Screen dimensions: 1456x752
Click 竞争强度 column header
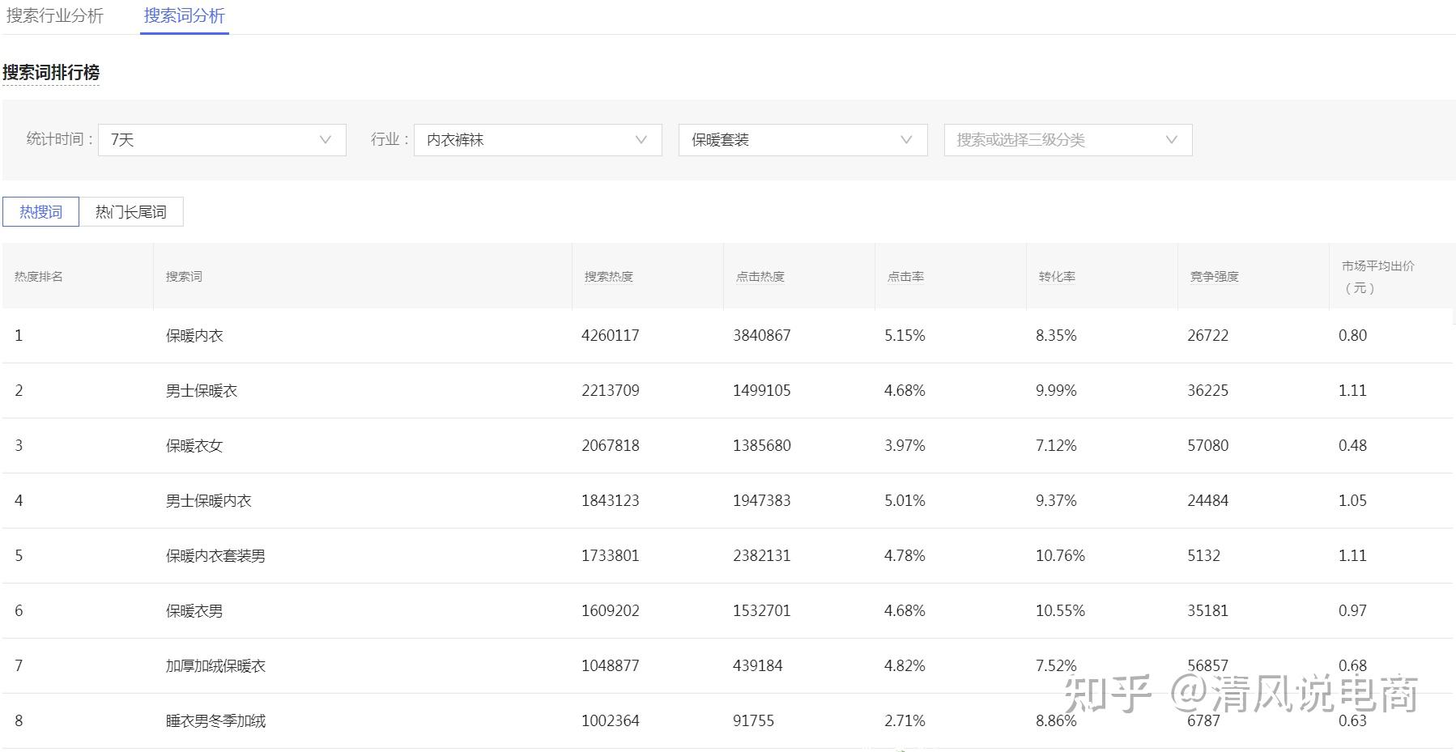click(x=1215, y=277)
